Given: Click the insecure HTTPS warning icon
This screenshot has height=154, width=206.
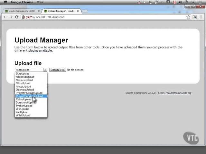Looking at the screenshot, I should click(x=23, y=17).
